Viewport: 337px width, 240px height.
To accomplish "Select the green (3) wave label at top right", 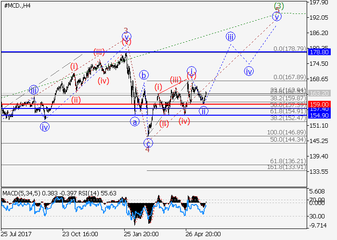I will pyautogui.click(x=278, y=6).
